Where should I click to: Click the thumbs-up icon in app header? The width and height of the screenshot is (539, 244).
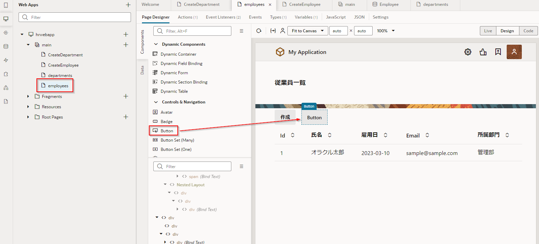tap(483, 52)
